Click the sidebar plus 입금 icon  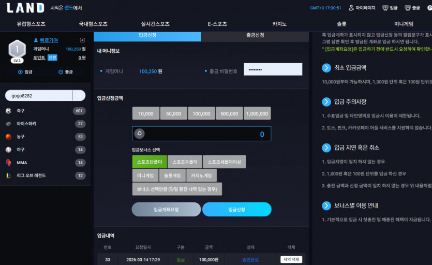(20, 72)
